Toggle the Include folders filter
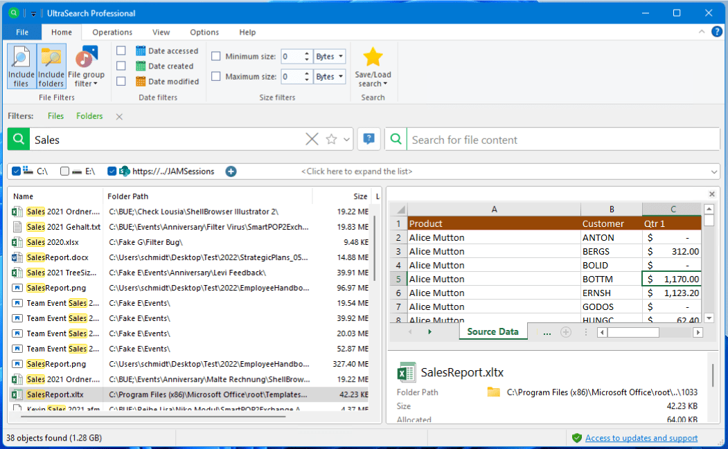The height and width of the screenshot is (449, 728). [51, 66]
